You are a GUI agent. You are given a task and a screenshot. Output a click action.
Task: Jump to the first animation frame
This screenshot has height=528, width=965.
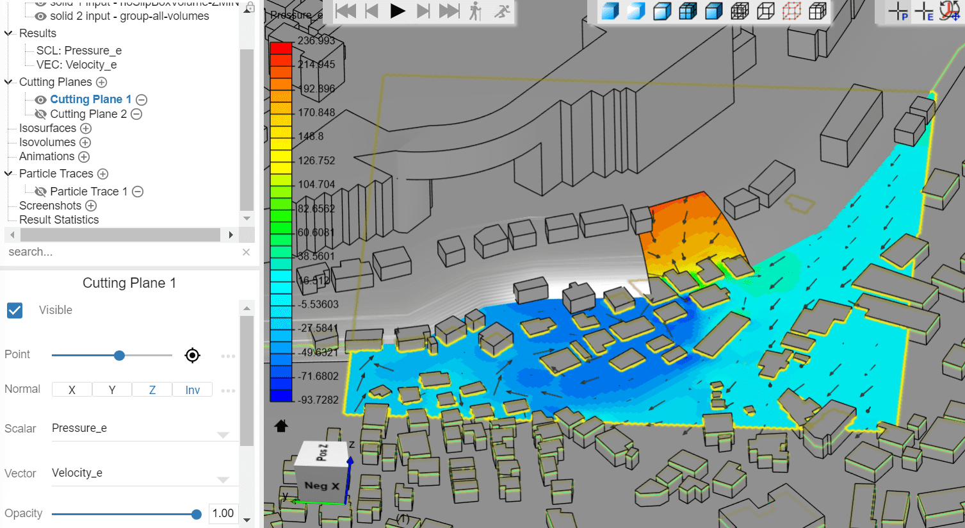point(346,11)
